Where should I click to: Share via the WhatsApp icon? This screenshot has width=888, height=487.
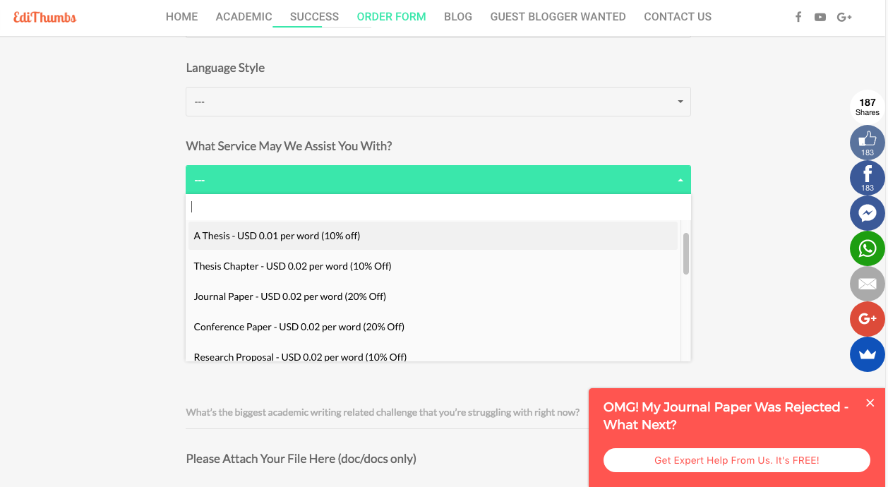[x=867, y=248]
